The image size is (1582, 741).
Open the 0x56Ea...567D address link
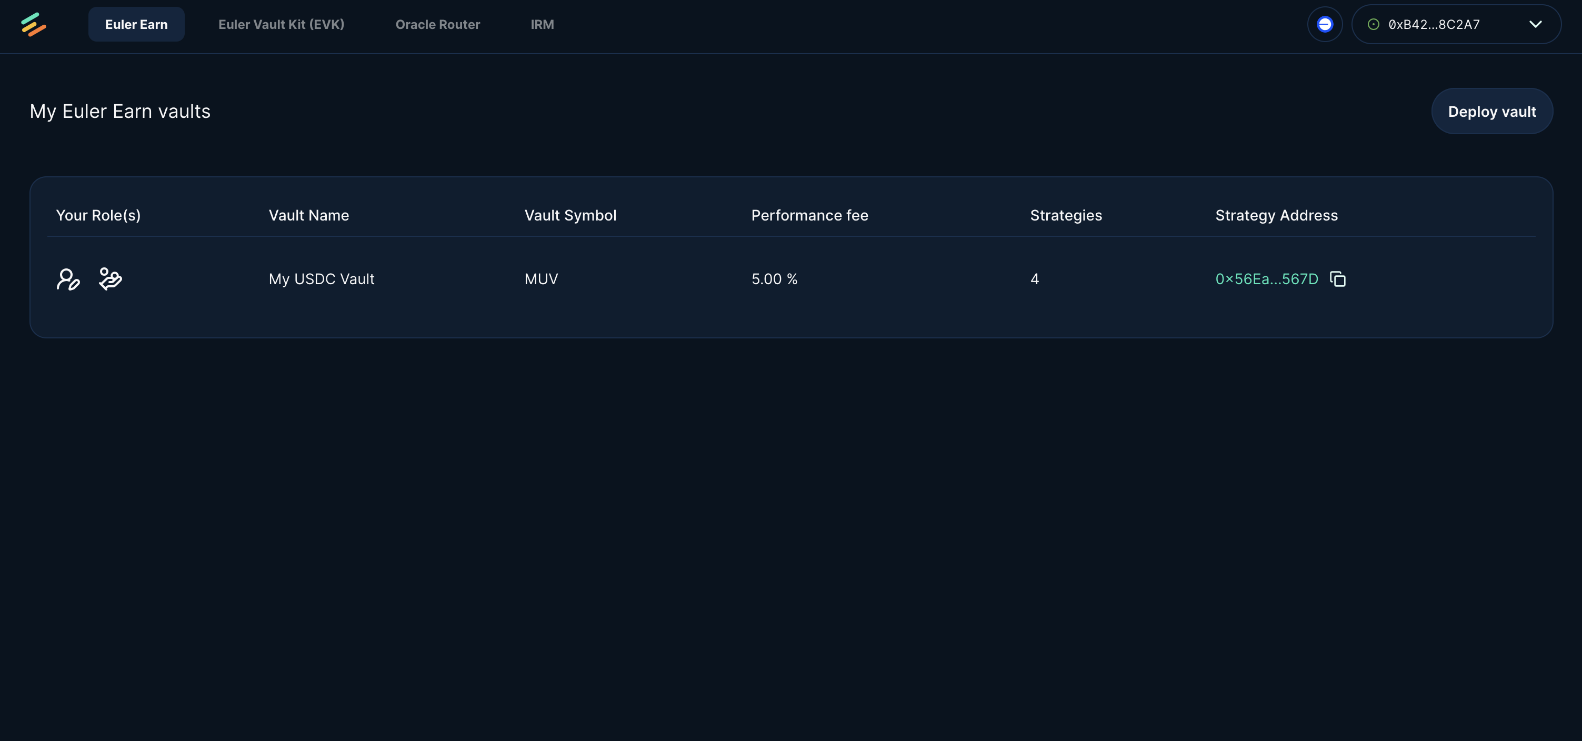pyautogui.click(x=1266, y=279)
